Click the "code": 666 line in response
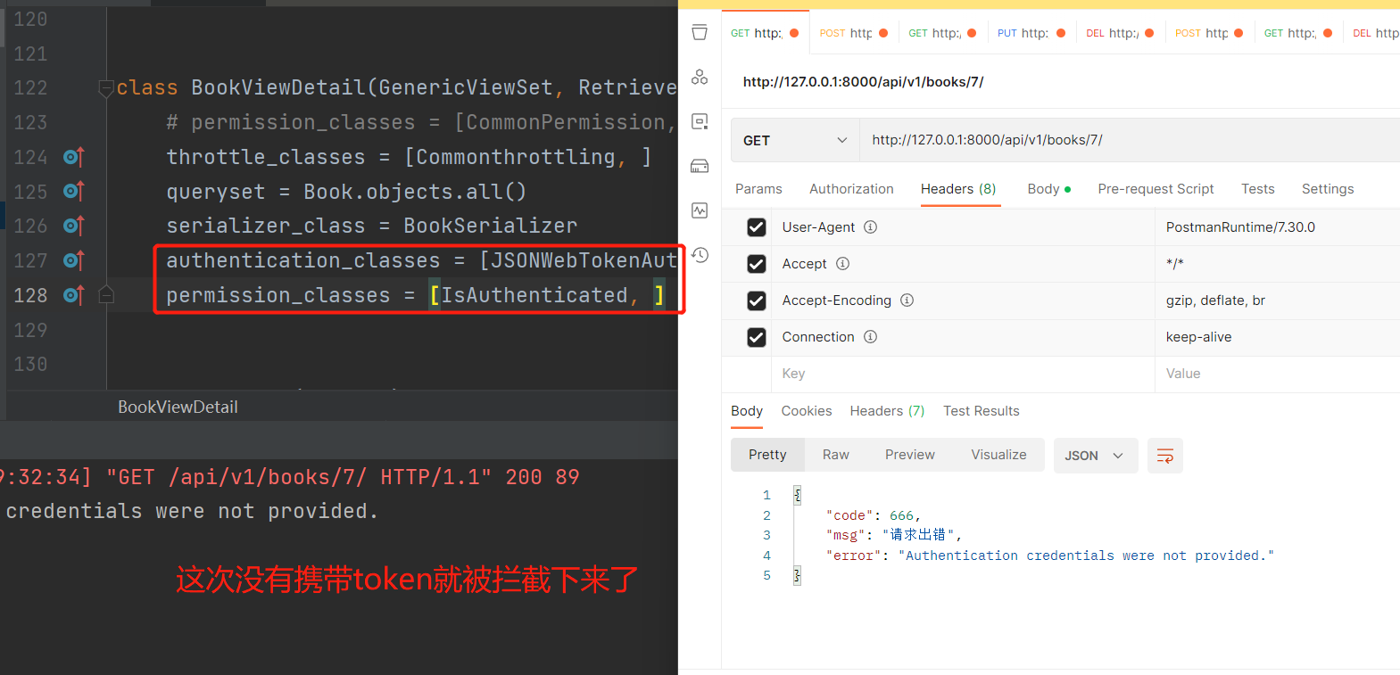The image size is (1400, 675). click(874, 515)
